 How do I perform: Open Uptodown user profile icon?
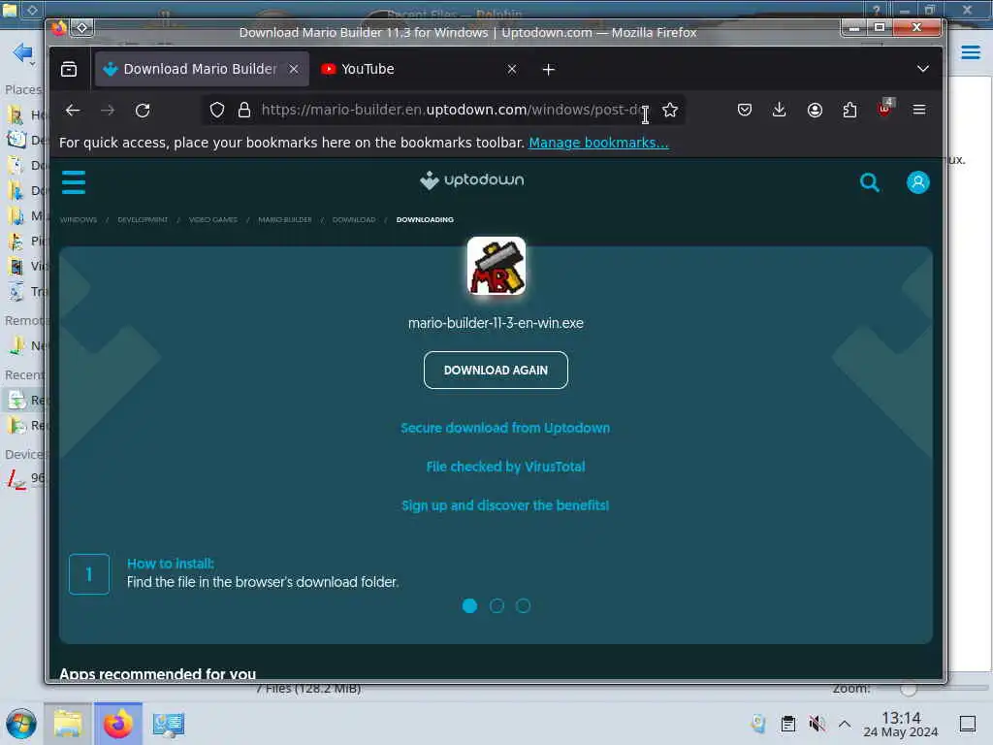pyautogui.click(x=917, y=182)
